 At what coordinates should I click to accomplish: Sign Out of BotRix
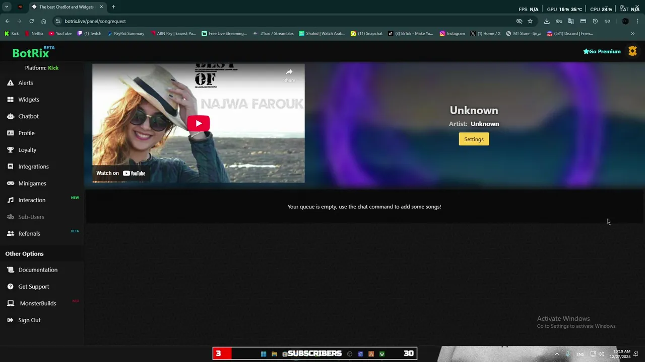click(29, 320)
